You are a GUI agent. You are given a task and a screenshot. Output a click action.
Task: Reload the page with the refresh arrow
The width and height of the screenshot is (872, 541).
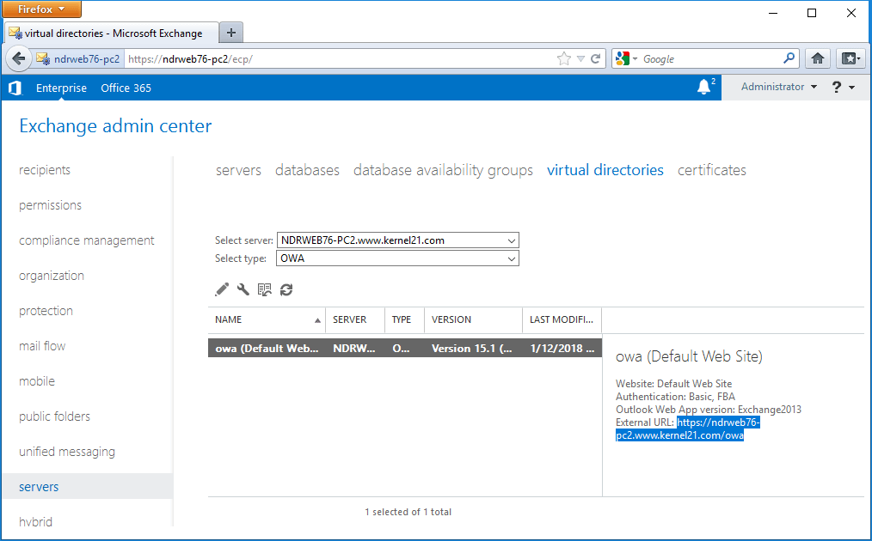click(595, 58)
